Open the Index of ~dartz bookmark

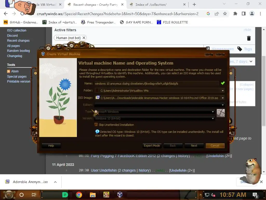pyautogui.click(x=59, y=22)
